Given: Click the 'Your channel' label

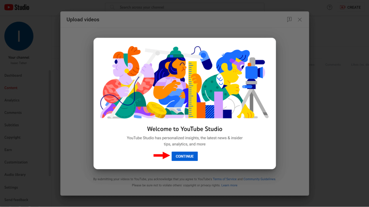Looking at the screenshot, I should 19,57.
